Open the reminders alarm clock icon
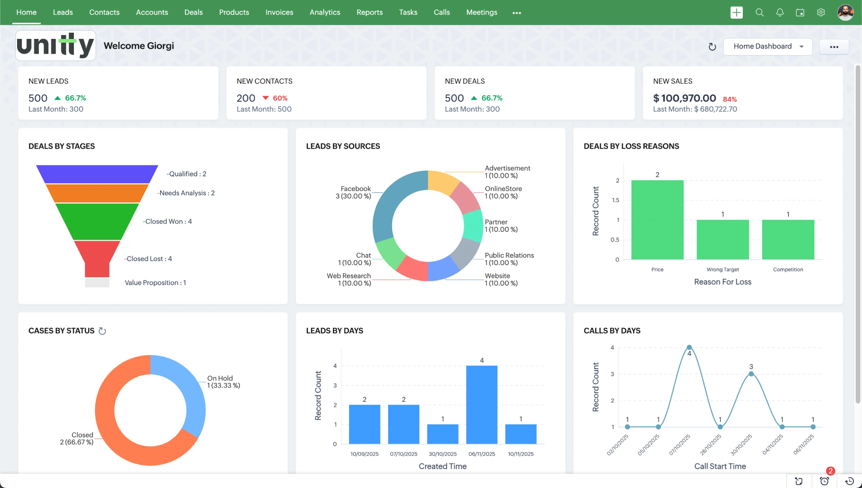862x488 pixels. (x=824, y=481)
